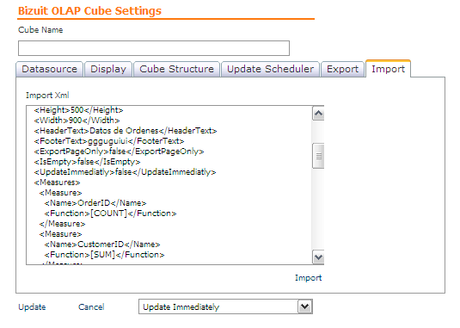Switch to the Datasource tab
The width and height of the screenshot is (460, 328).
tap(49, 69)
